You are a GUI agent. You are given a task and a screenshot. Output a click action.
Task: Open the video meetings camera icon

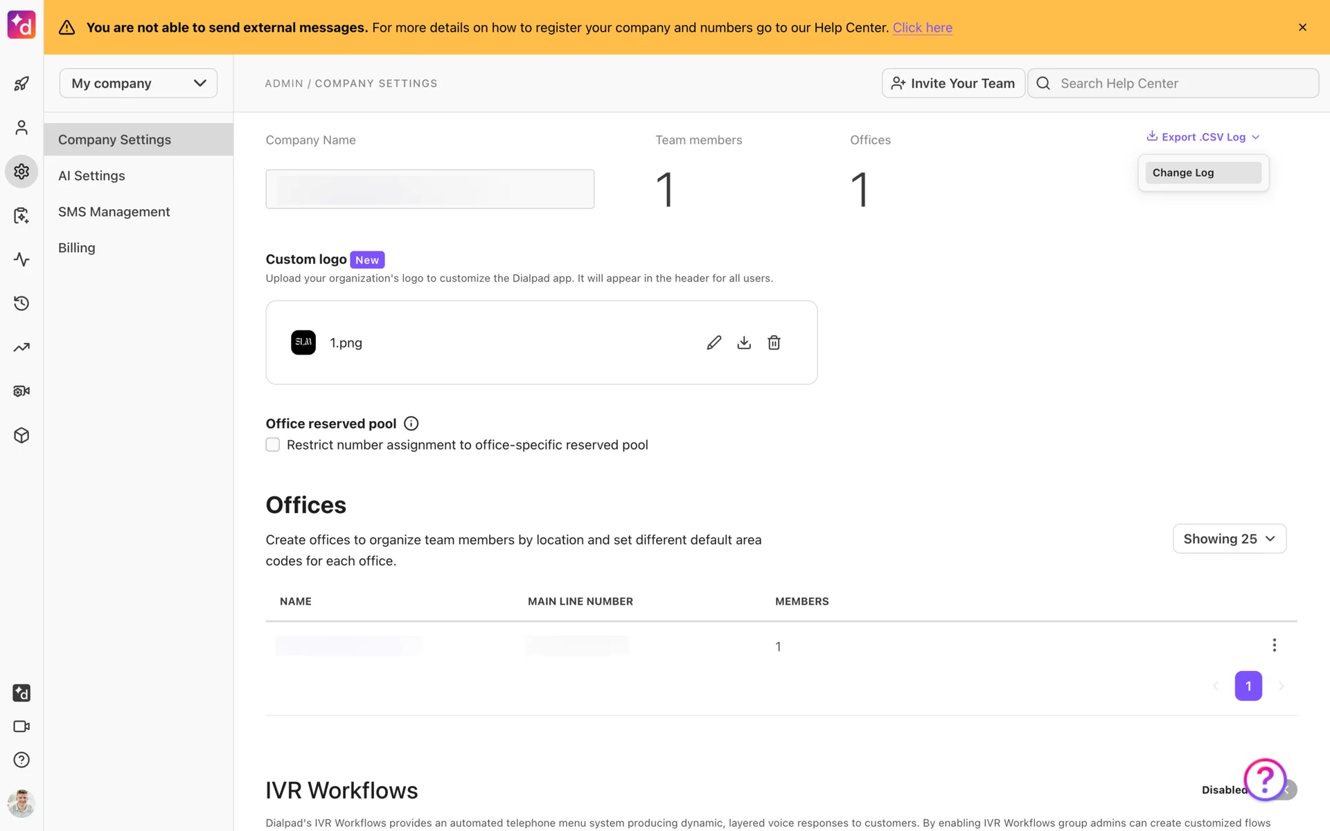[21, 726]
